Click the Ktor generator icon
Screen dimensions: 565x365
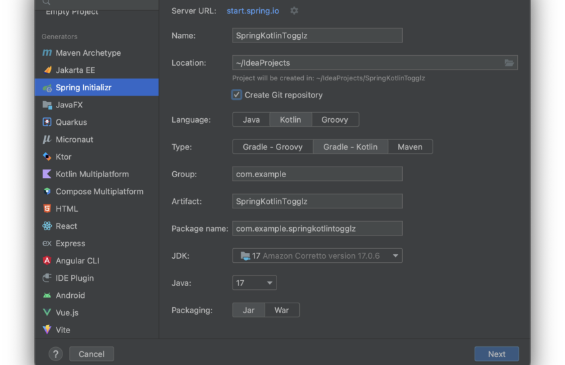47,157
